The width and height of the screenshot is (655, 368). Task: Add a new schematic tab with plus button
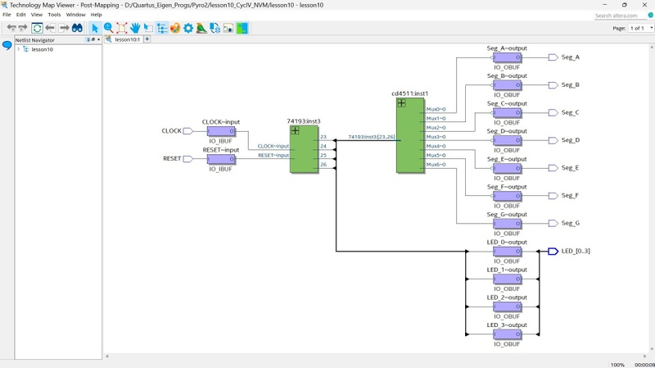coord(147,39)
